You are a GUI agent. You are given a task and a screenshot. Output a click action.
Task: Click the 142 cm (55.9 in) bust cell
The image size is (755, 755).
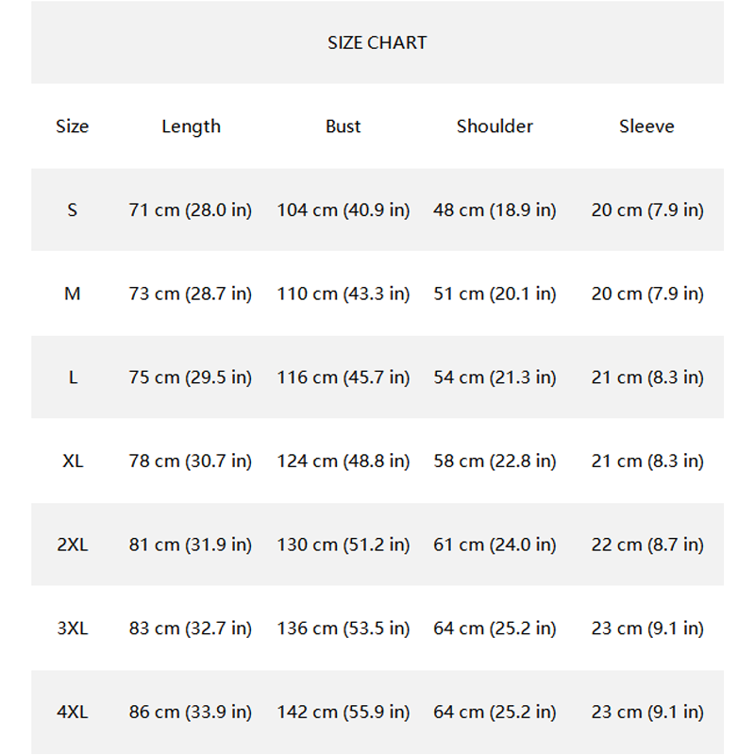(x=343, y=713)
